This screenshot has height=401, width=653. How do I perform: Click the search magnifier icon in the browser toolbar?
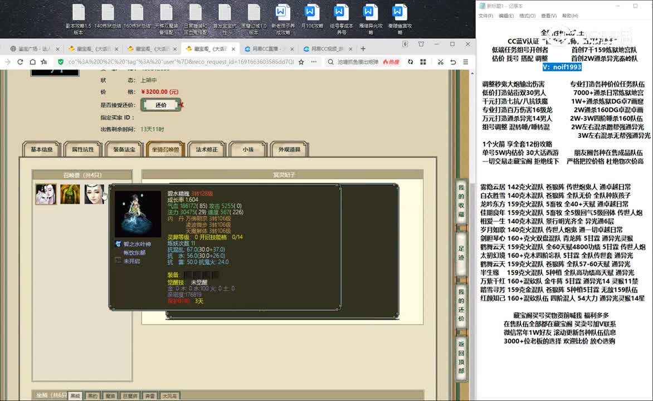point(330,62)
